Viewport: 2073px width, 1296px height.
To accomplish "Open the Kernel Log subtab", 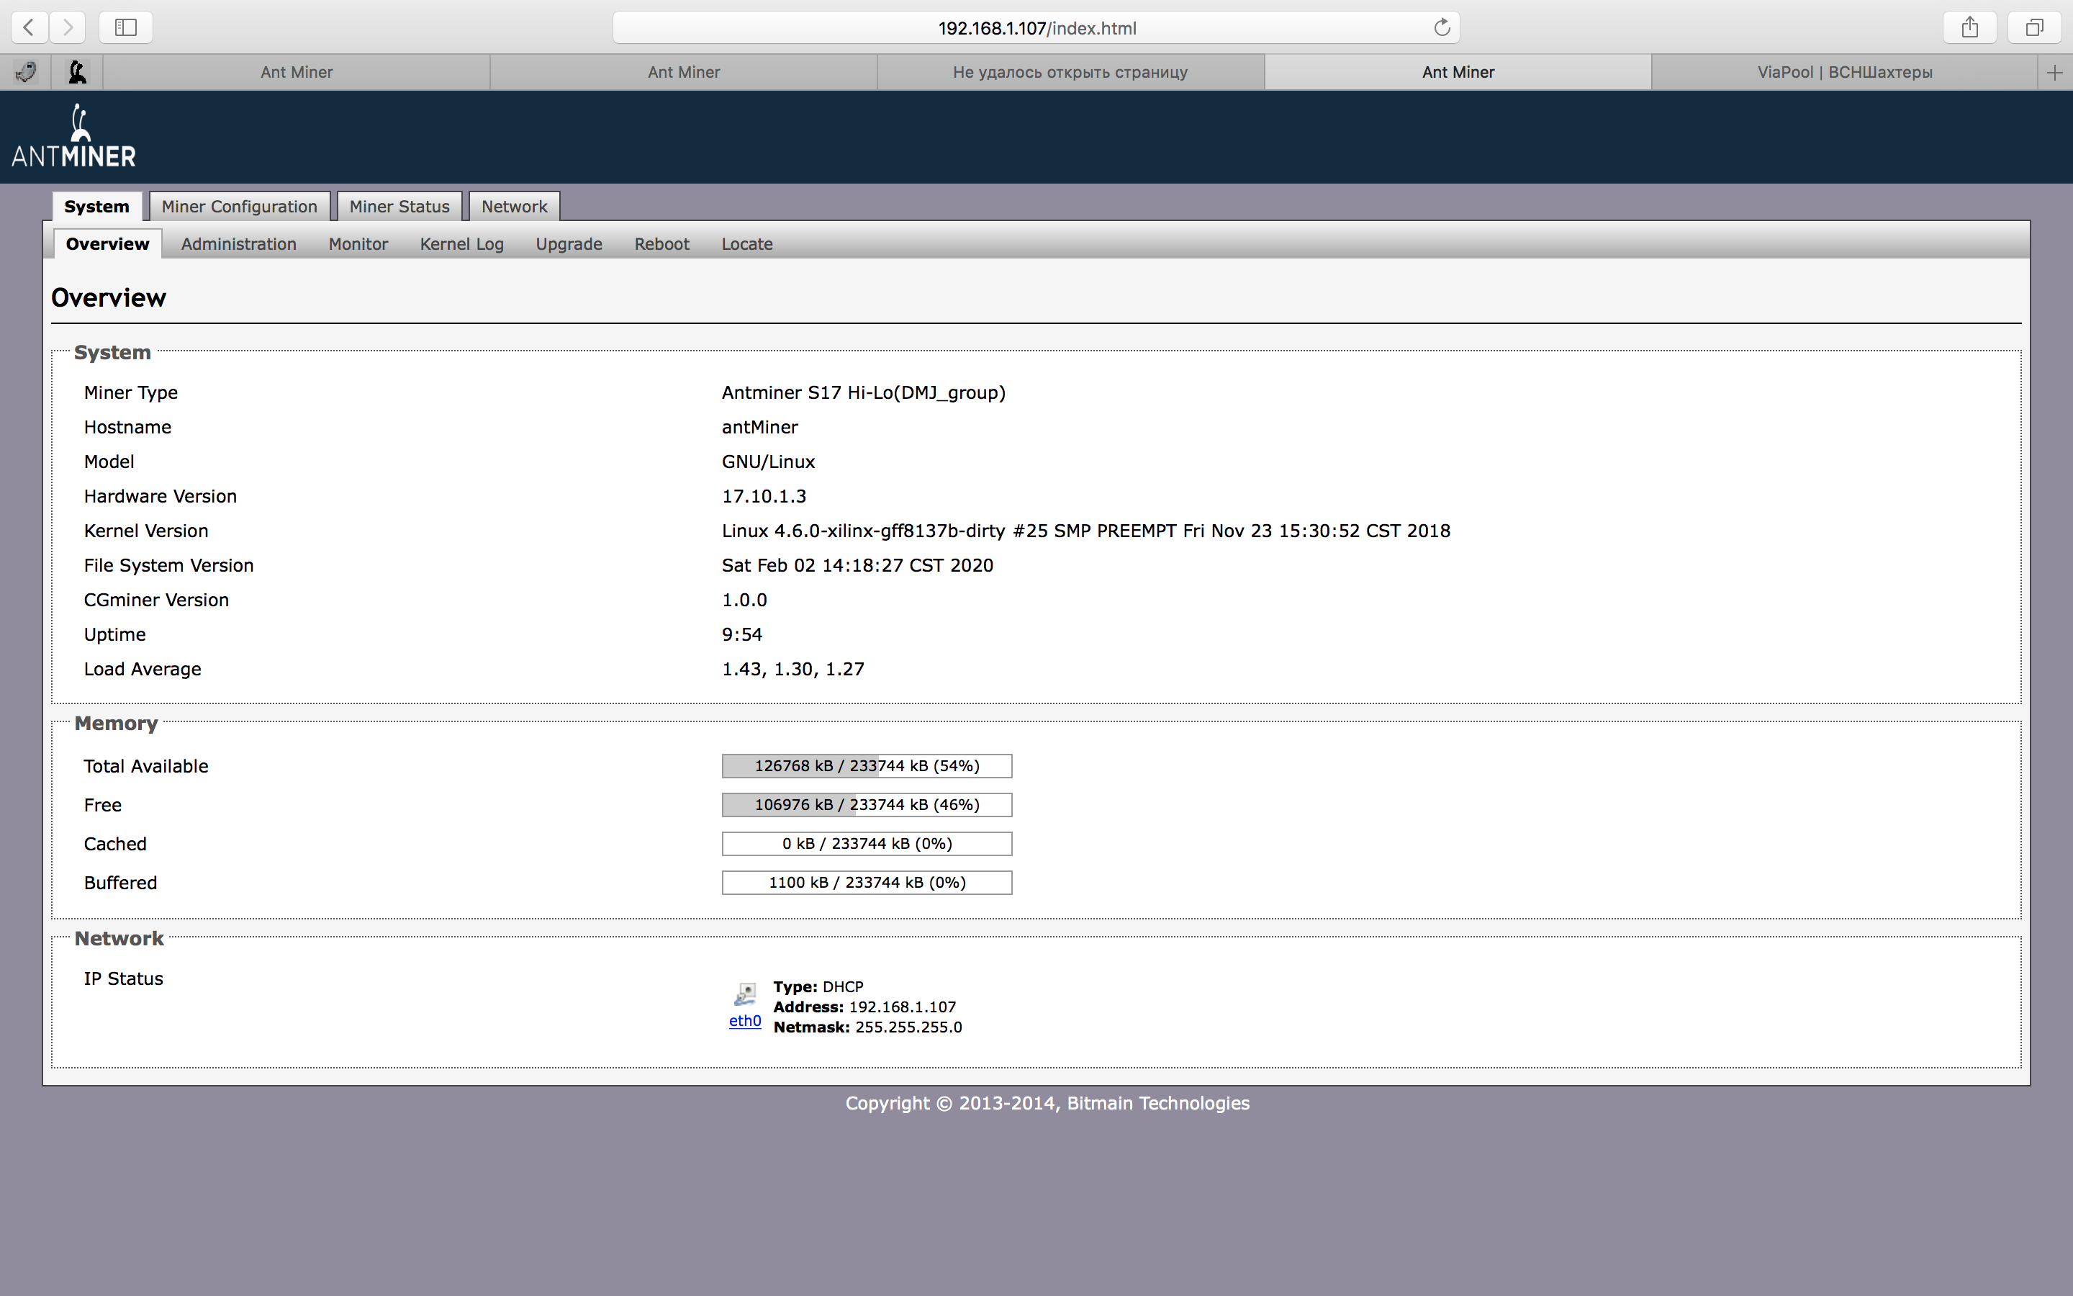I will tap(461, 244).
